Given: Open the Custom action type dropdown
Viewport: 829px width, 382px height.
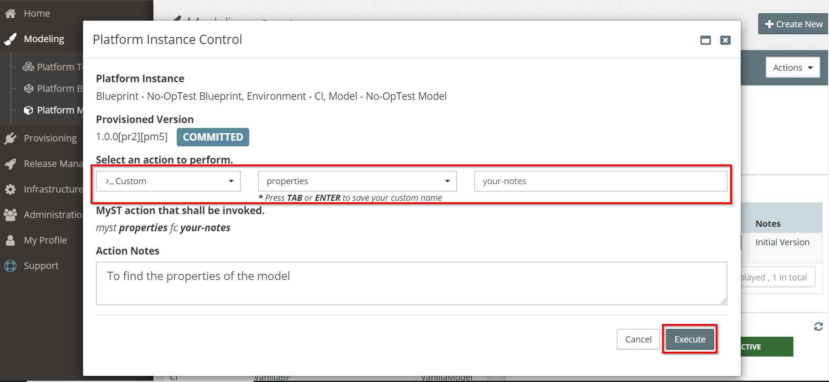Looking at the screenshot, I should point(168,181).
